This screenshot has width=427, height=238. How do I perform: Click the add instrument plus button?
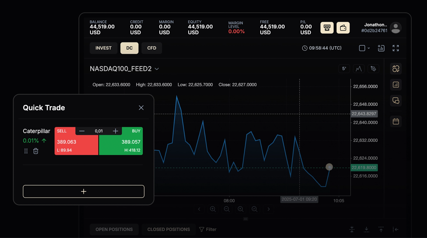pos(84,191)
